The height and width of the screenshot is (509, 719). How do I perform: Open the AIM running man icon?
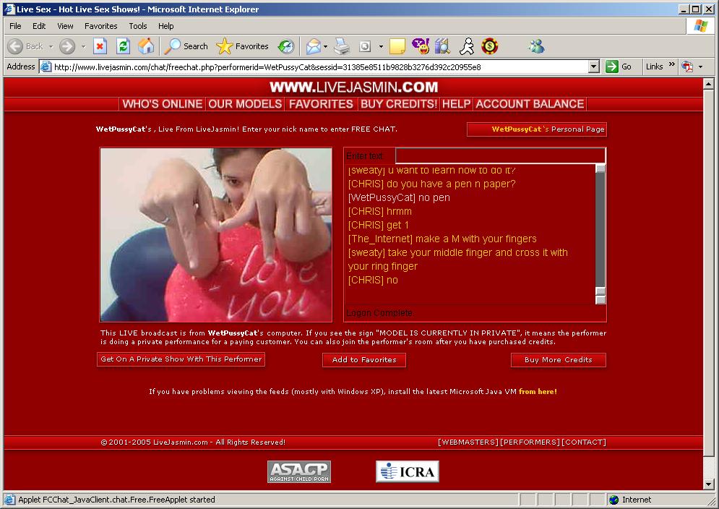(467, 46)
